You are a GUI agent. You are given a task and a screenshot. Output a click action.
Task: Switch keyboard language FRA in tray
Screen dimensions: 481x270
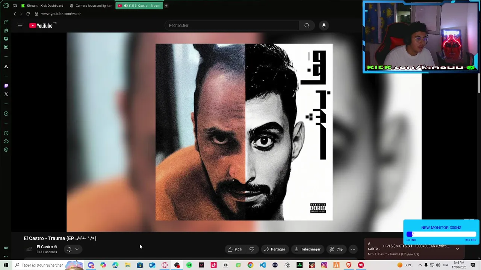(445, 265)
